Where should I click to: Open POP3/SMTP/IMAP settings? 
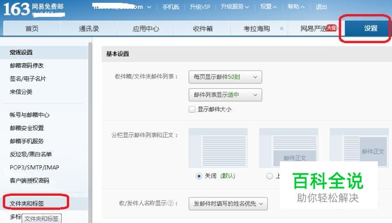coord(34,168)
